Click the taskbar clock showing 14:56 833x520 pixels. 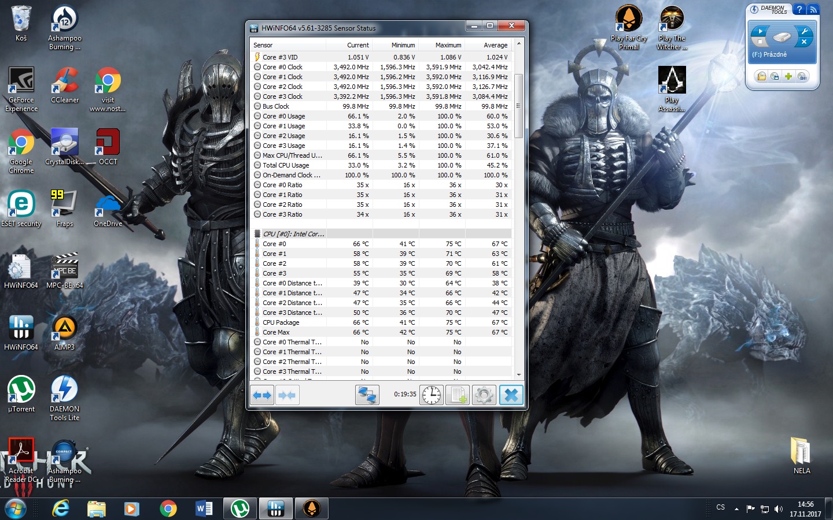pos(805,509)
